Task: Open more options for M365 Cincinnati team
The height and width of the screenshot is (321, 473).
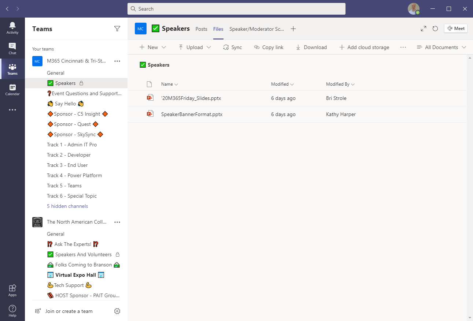Action: point(117,61)
